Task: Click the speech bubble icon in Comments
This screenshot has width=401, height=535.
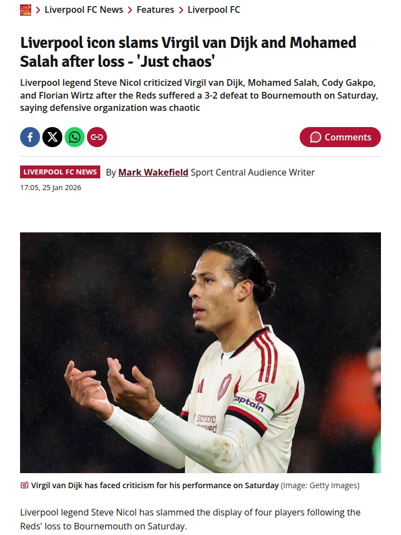Action: (315, 137)
